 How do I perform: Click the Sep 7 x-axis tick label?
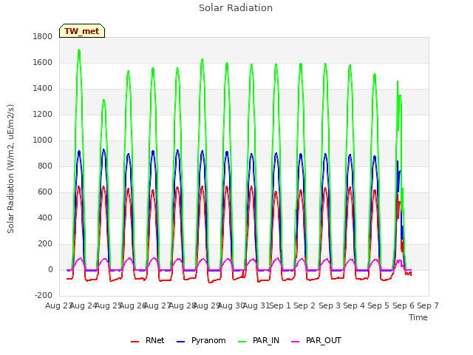tap(428, 305)
